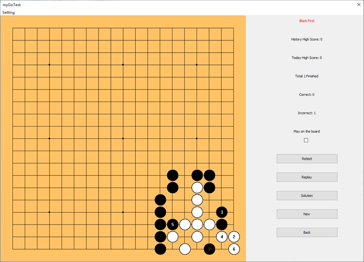Click the red Black First label
The image size is (364, 262).
[306, 21]
